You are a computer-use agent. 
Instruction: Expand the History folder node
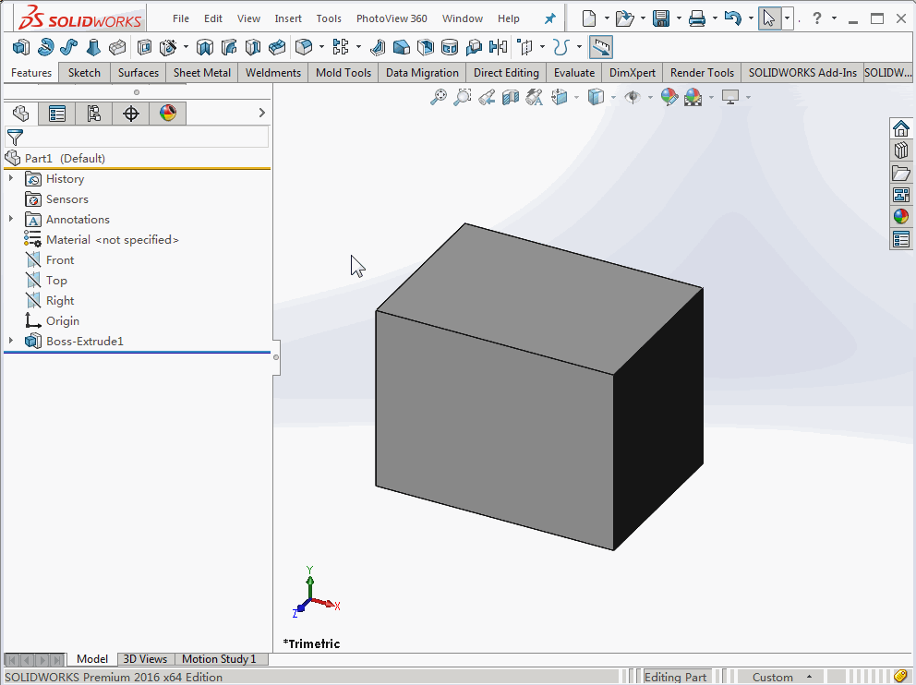pyautogui.click(x=10, y=178)
